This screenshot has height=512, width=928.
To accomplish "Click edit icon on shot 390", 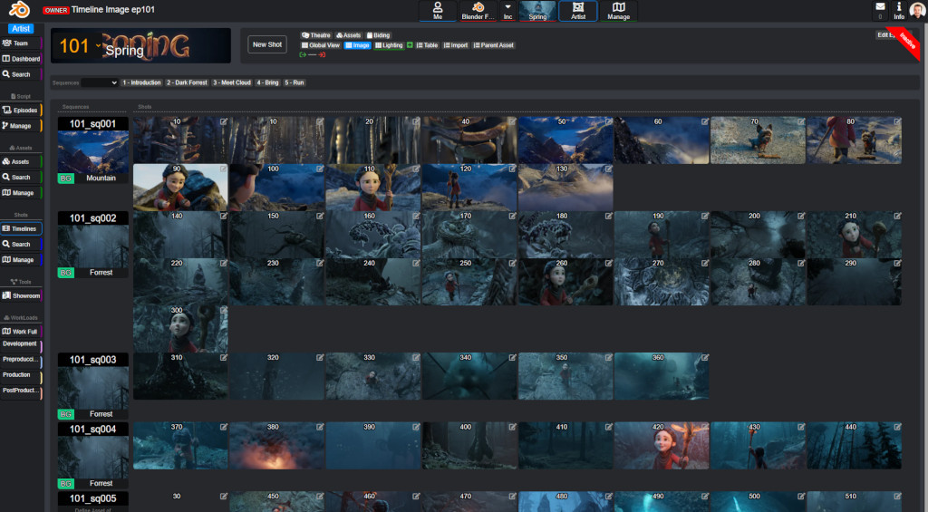I will [x=416, y=427].
